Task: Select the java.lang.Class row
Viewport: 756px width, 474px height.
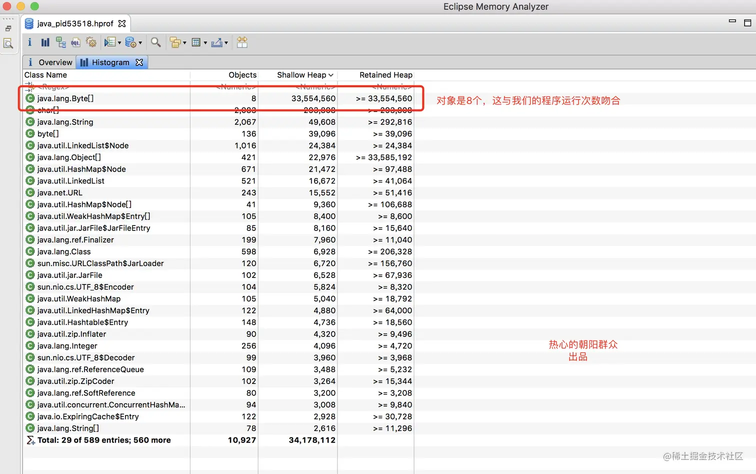Action: (218, 251)
